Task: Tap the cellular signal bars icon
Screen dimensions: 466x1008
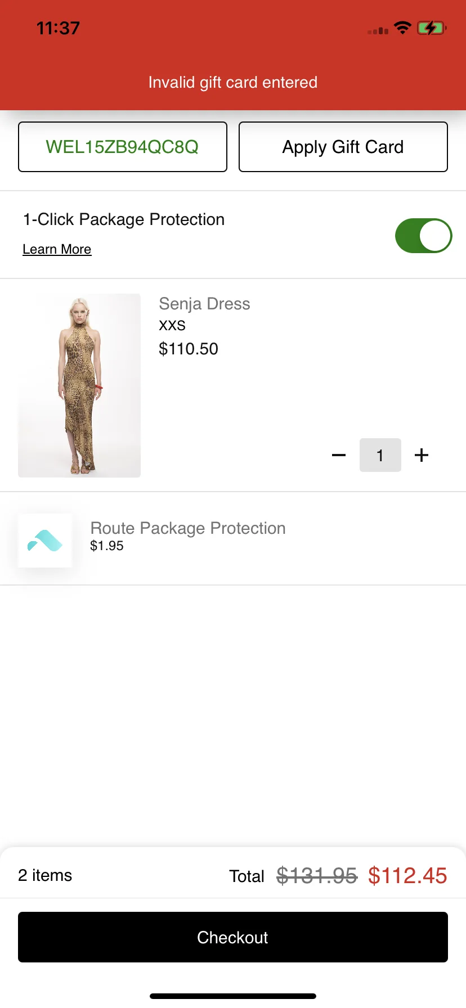Action: (x=378, y=30)
